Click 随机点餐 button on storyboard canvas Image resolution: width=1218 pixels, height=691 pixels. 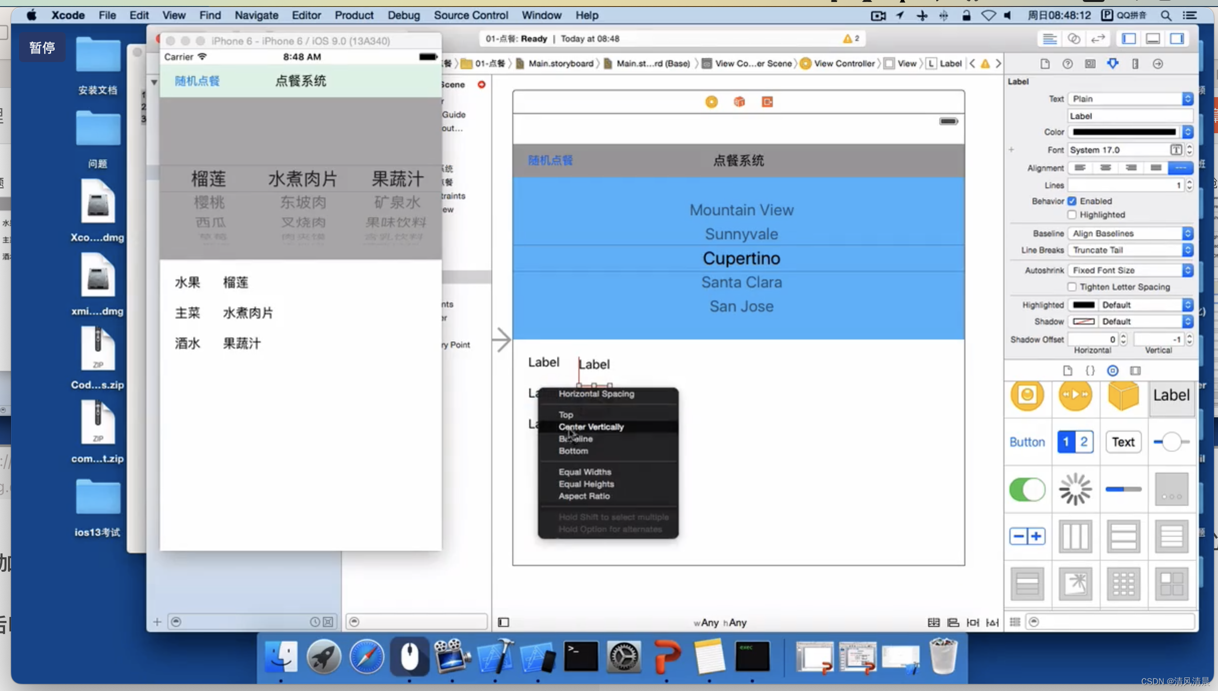click(x=550, y=161)
